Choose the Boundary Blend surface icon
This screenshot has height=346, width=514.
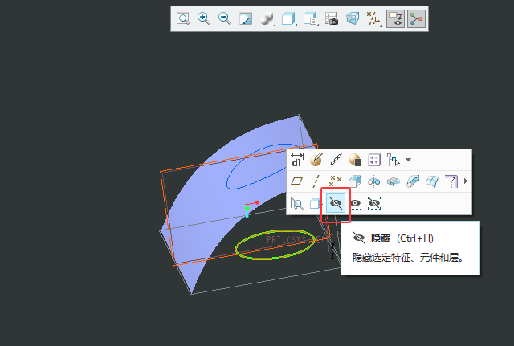click(x=432, y=181)
